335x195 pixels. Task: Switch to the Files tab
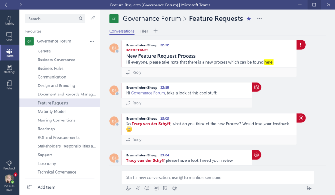[144, 31]
